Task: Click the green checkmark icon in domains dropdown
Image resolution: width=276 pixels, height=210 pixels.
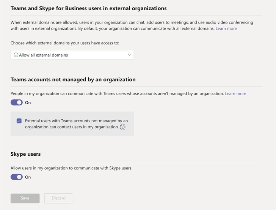Action: click(16, 55)
